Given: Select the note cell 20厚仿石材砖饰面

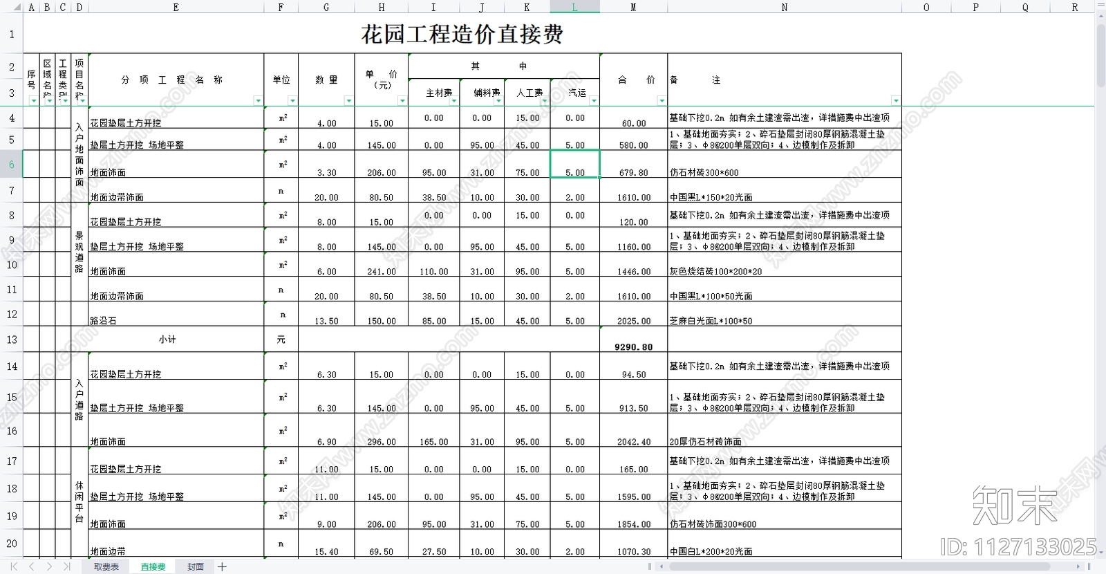Looking at the screenshot, I should (785, 430).
